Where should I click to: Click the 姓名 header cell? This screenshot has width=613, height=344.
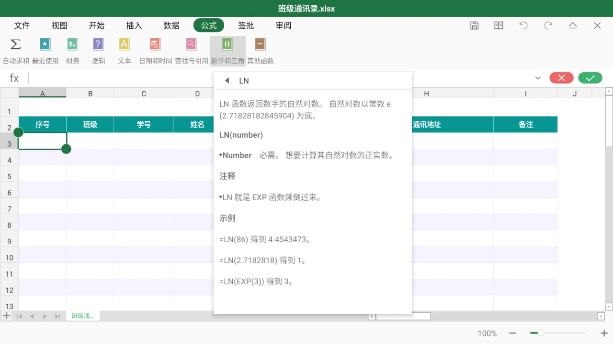pyautogui.click(x=193, y=124)
